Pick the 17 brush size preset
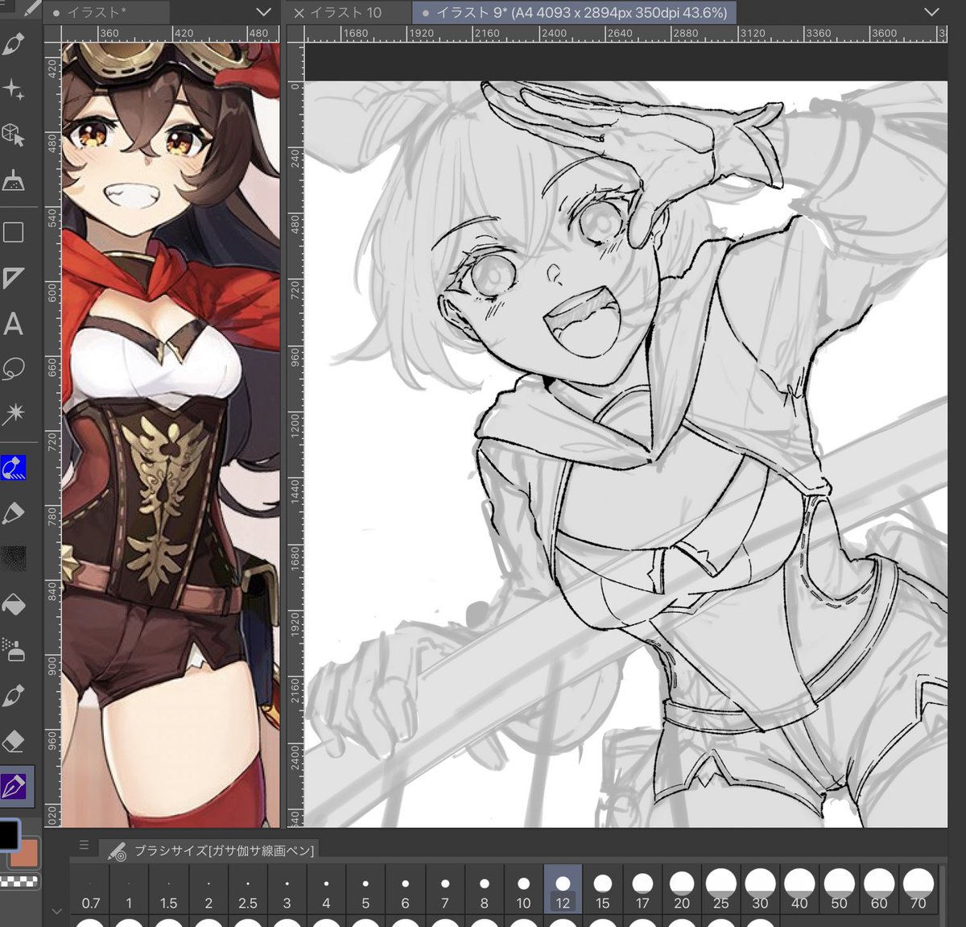The image size is (966, 927). [x=642, y=890]
